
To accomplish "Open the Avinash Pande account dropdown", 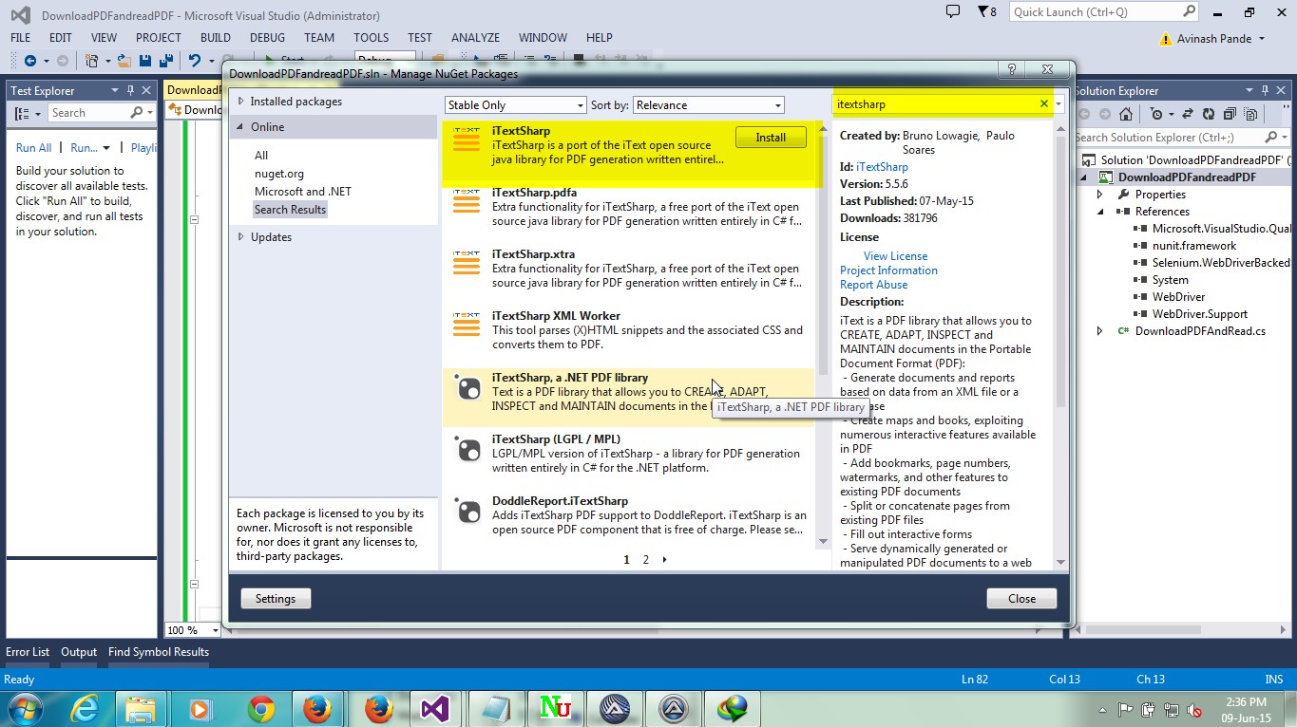I will [1262, 39].
